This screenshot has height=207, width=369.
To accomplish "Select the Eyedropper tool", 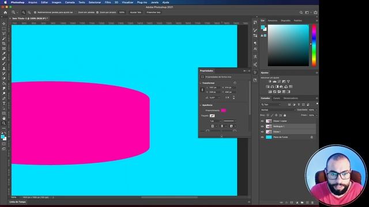I will pos(4,53).
